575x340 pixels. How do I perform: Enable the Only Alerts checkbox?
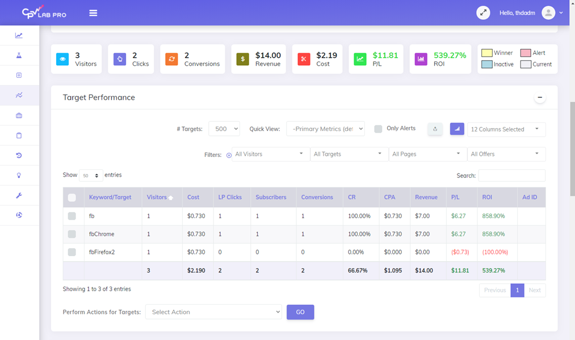point(378,129)
